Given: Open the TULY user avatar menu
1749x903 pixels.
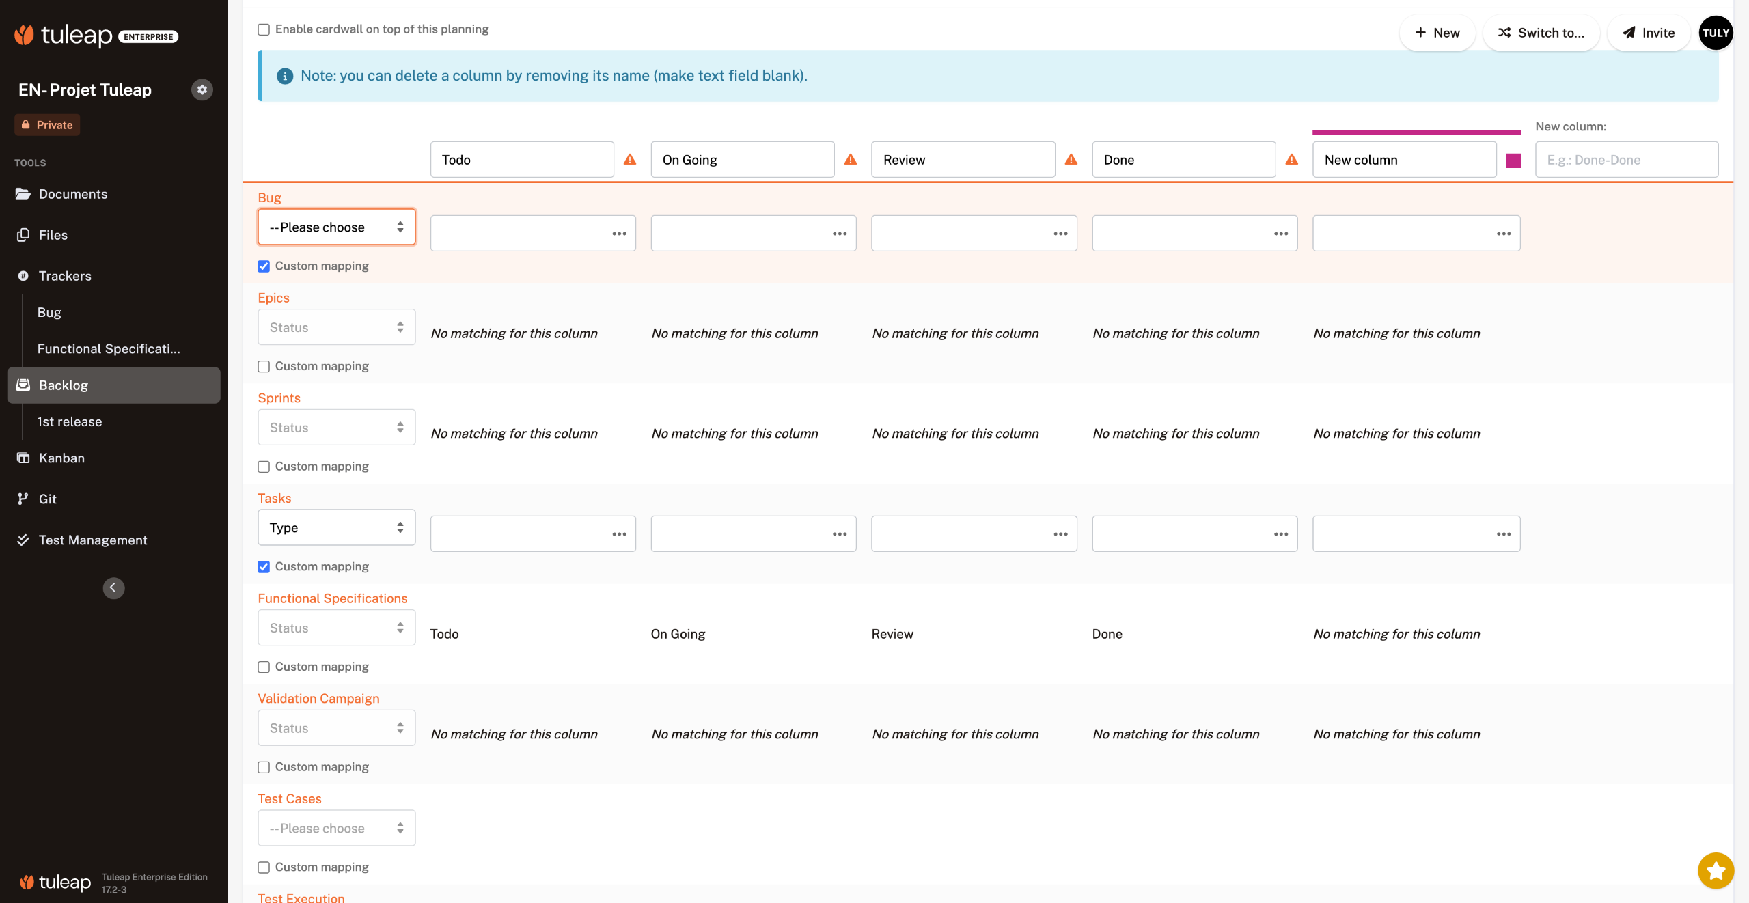Looking at the screenshot, I should 1715,33.
